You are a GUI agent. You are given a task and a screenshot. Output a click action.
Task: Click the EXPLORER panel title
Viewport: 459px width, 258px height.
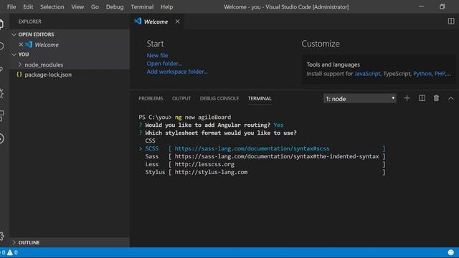point(30,21)
